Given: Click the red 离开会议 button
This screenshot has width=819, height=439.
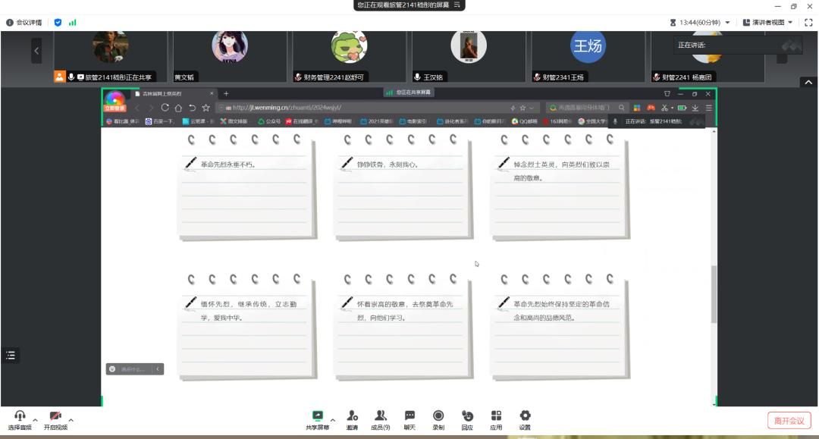Looking at the screenshot, I should pos(789,421).
